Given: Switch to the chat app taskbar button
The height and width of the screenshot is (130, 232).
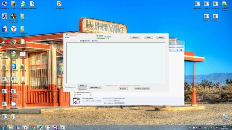Looking at the screenshot, I should tap(63, 127).
